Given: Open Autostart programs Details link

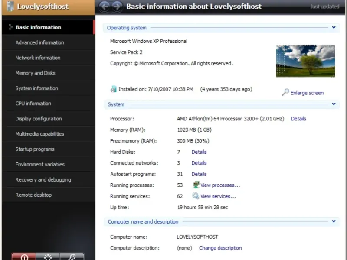Looking at the screenshot, I should [199, 174].
